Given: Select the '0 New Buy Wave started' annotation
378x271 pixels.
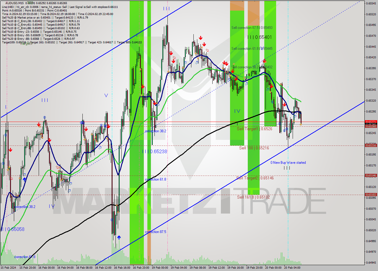Looking at the screenshot, I should pyautogui.click(x=288, y=163).
